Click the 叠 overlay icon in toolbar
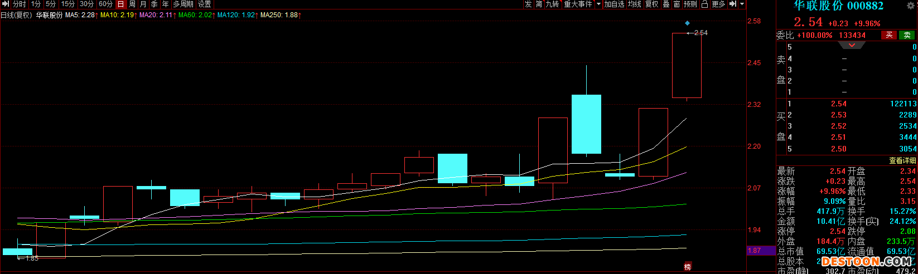 (x=666, y=4)
